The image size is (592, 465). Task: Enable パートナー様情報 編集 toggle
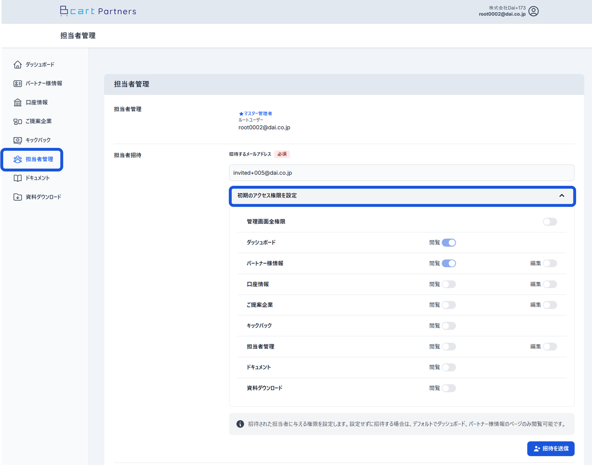[x=550, y=263]
